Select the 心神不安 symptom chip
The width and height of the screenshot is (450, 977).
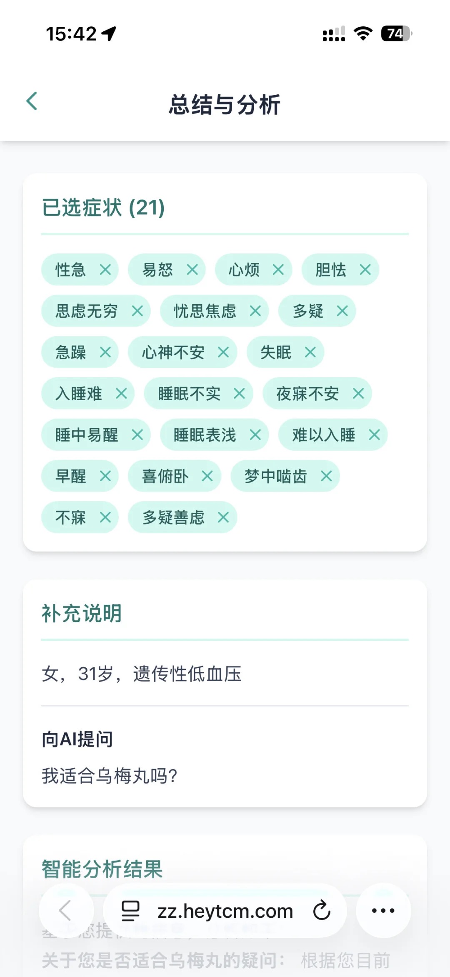(x=173, y=352)
